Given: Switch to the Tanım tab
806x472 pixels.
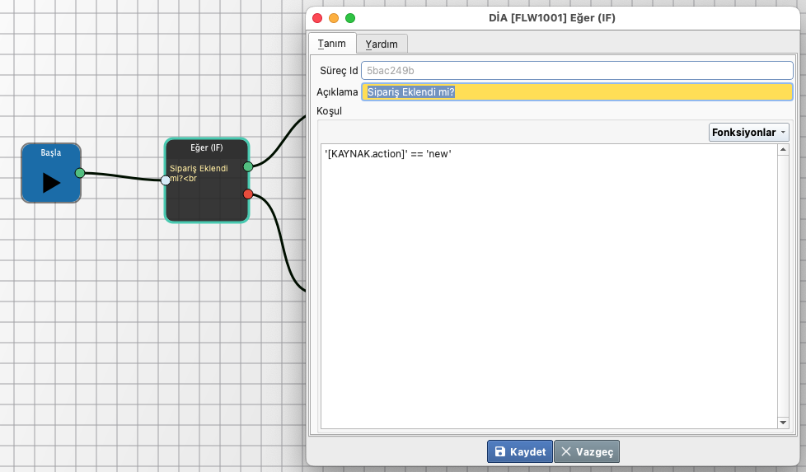Looking at the screenshot, I should [332, 44].
